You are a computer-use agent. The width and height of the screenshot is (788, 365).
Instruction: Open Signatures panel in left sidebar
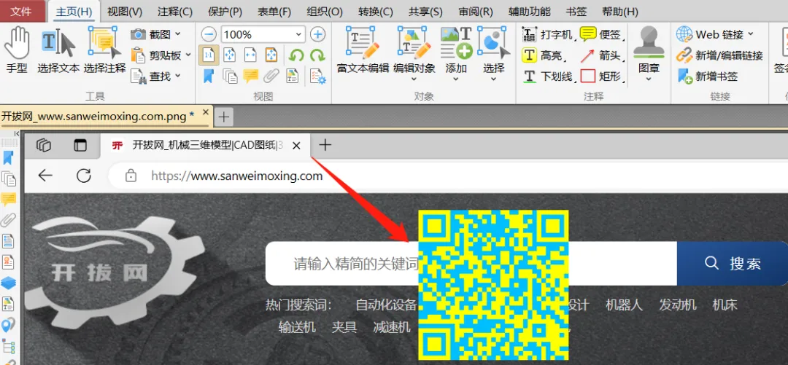click(x=9, y=262)
